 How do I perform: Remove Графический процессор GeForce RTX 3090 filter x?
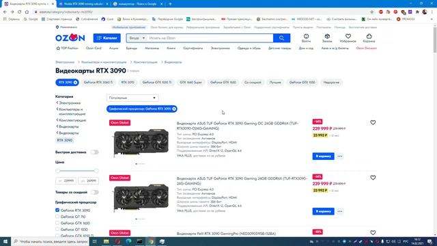174,109
